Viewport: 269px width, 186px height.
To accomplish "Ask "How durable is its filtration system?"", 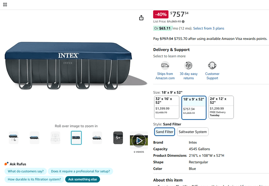I will tap(34, 179).
